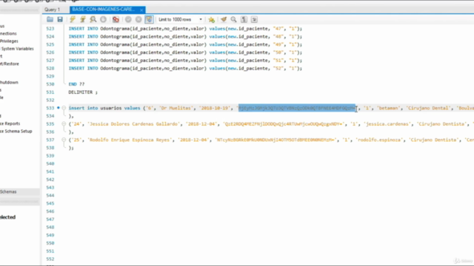Image resolution: width=474 pixels, height=266 pixels.
Task: Click 'Rodolfo Enrique Espinoza Reyes'
Action: point(130,140)
